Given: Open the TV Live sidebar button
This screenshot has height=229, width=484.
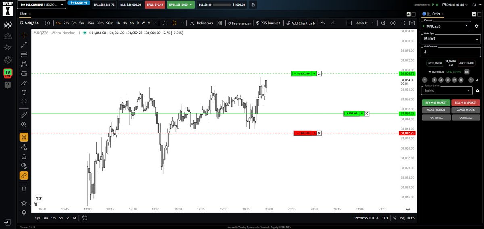Looking at the screenshot, I should (x=8, y=73).
